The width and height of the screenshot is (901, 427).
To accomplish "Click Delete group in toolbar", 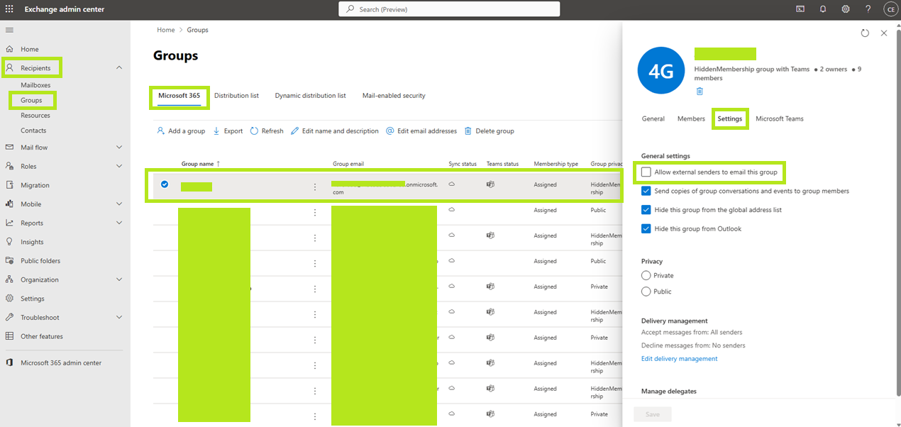I will [490, 131].
